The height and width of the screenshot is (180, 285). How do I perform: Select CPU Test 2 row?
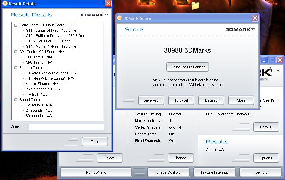pyautogui.click(x=39, y=62)
